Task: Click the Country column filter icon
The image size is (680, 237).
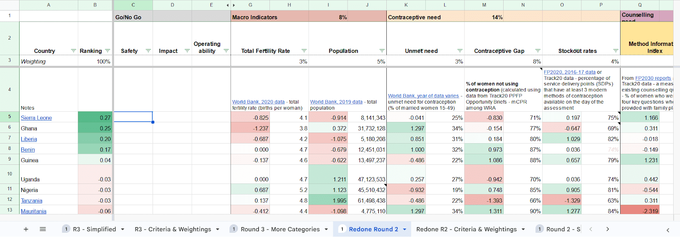Action: (x=74, y=51)
